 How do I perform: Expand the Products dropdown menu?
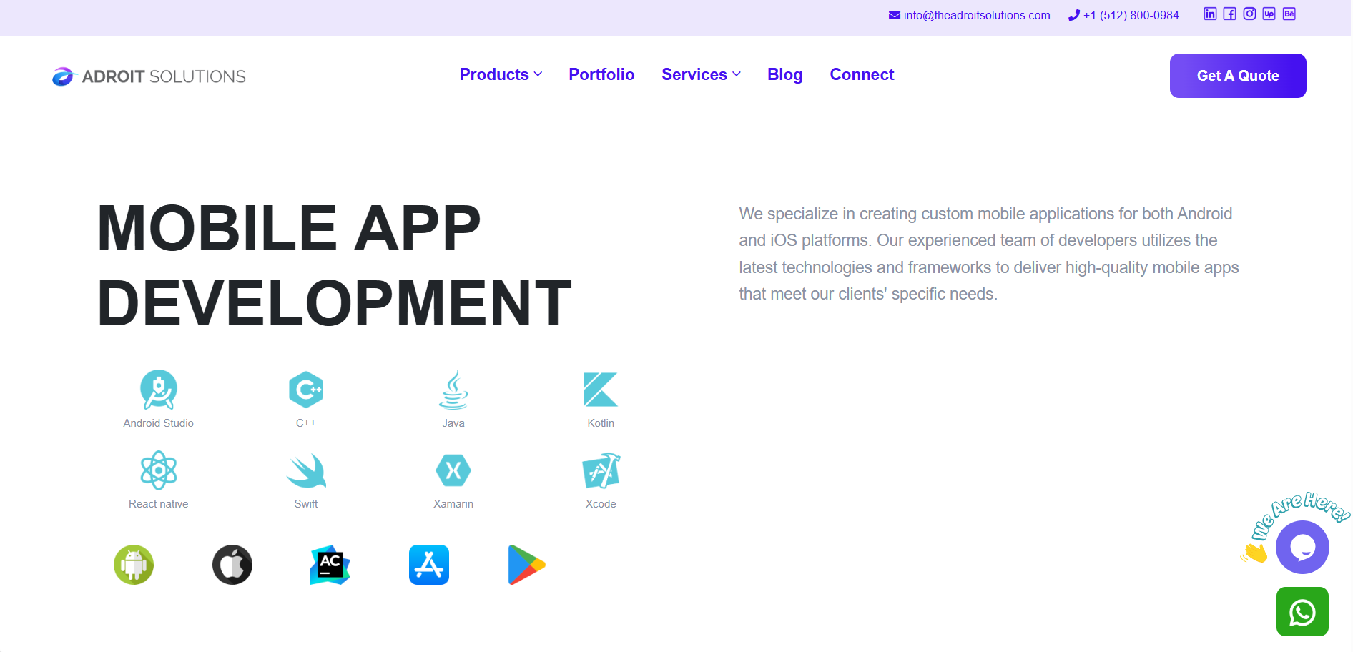pos(501,74)
